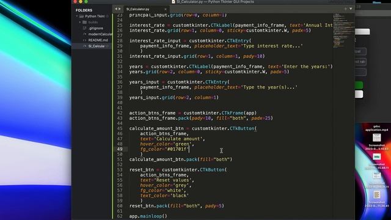Image resolution: width=391 pixels, height=220 pixels.
Task: Open gdsc application.mp4 desktop file
Action: click(376, 128)
